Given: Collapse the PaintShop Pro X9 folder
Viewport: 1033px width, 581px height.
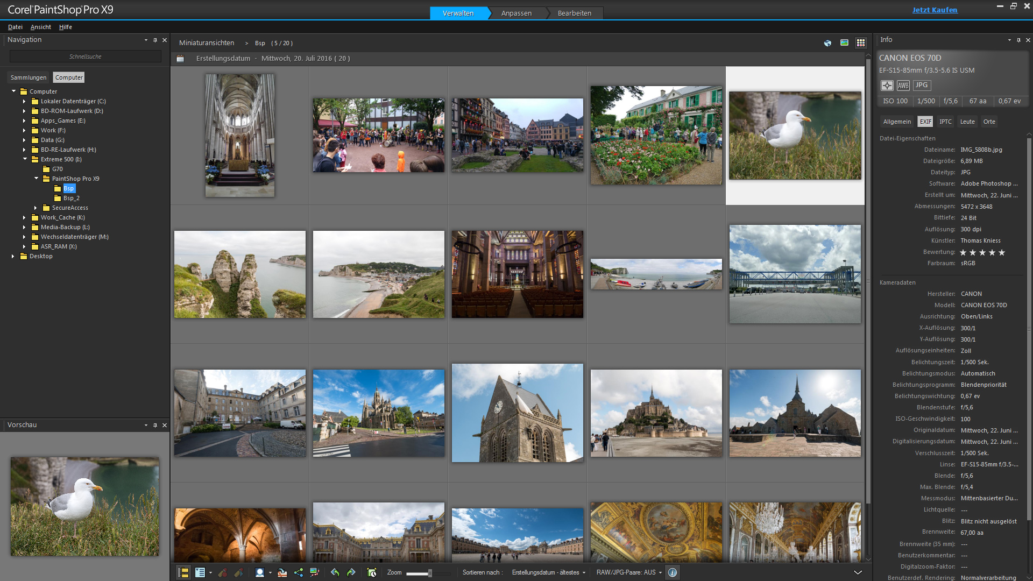Looking at the screenshot, I should click(x=36, y=179).
